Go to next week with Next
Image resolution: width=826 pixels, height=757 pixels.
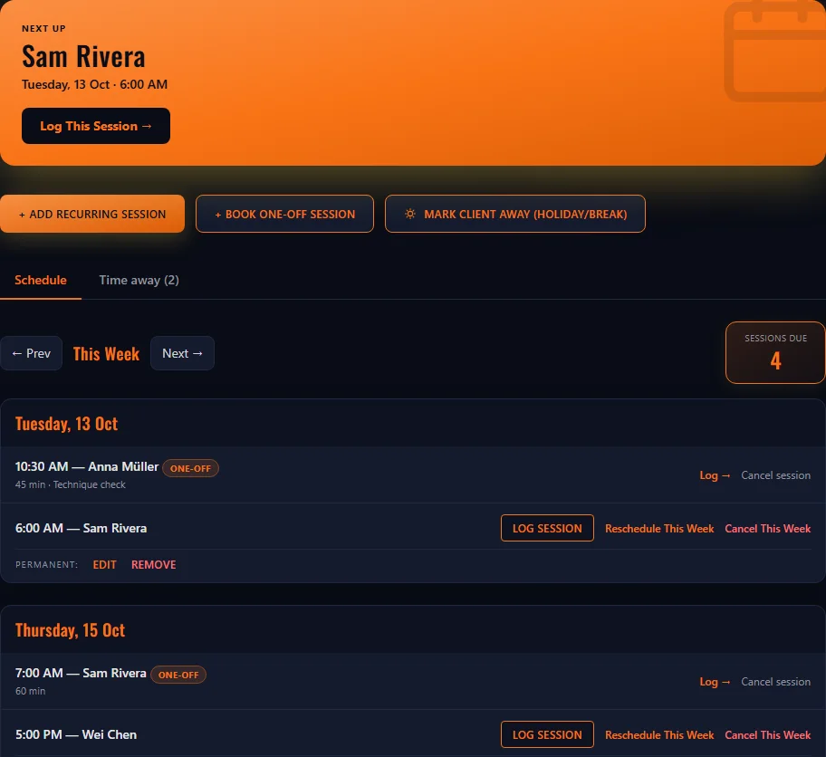point(182,353)
